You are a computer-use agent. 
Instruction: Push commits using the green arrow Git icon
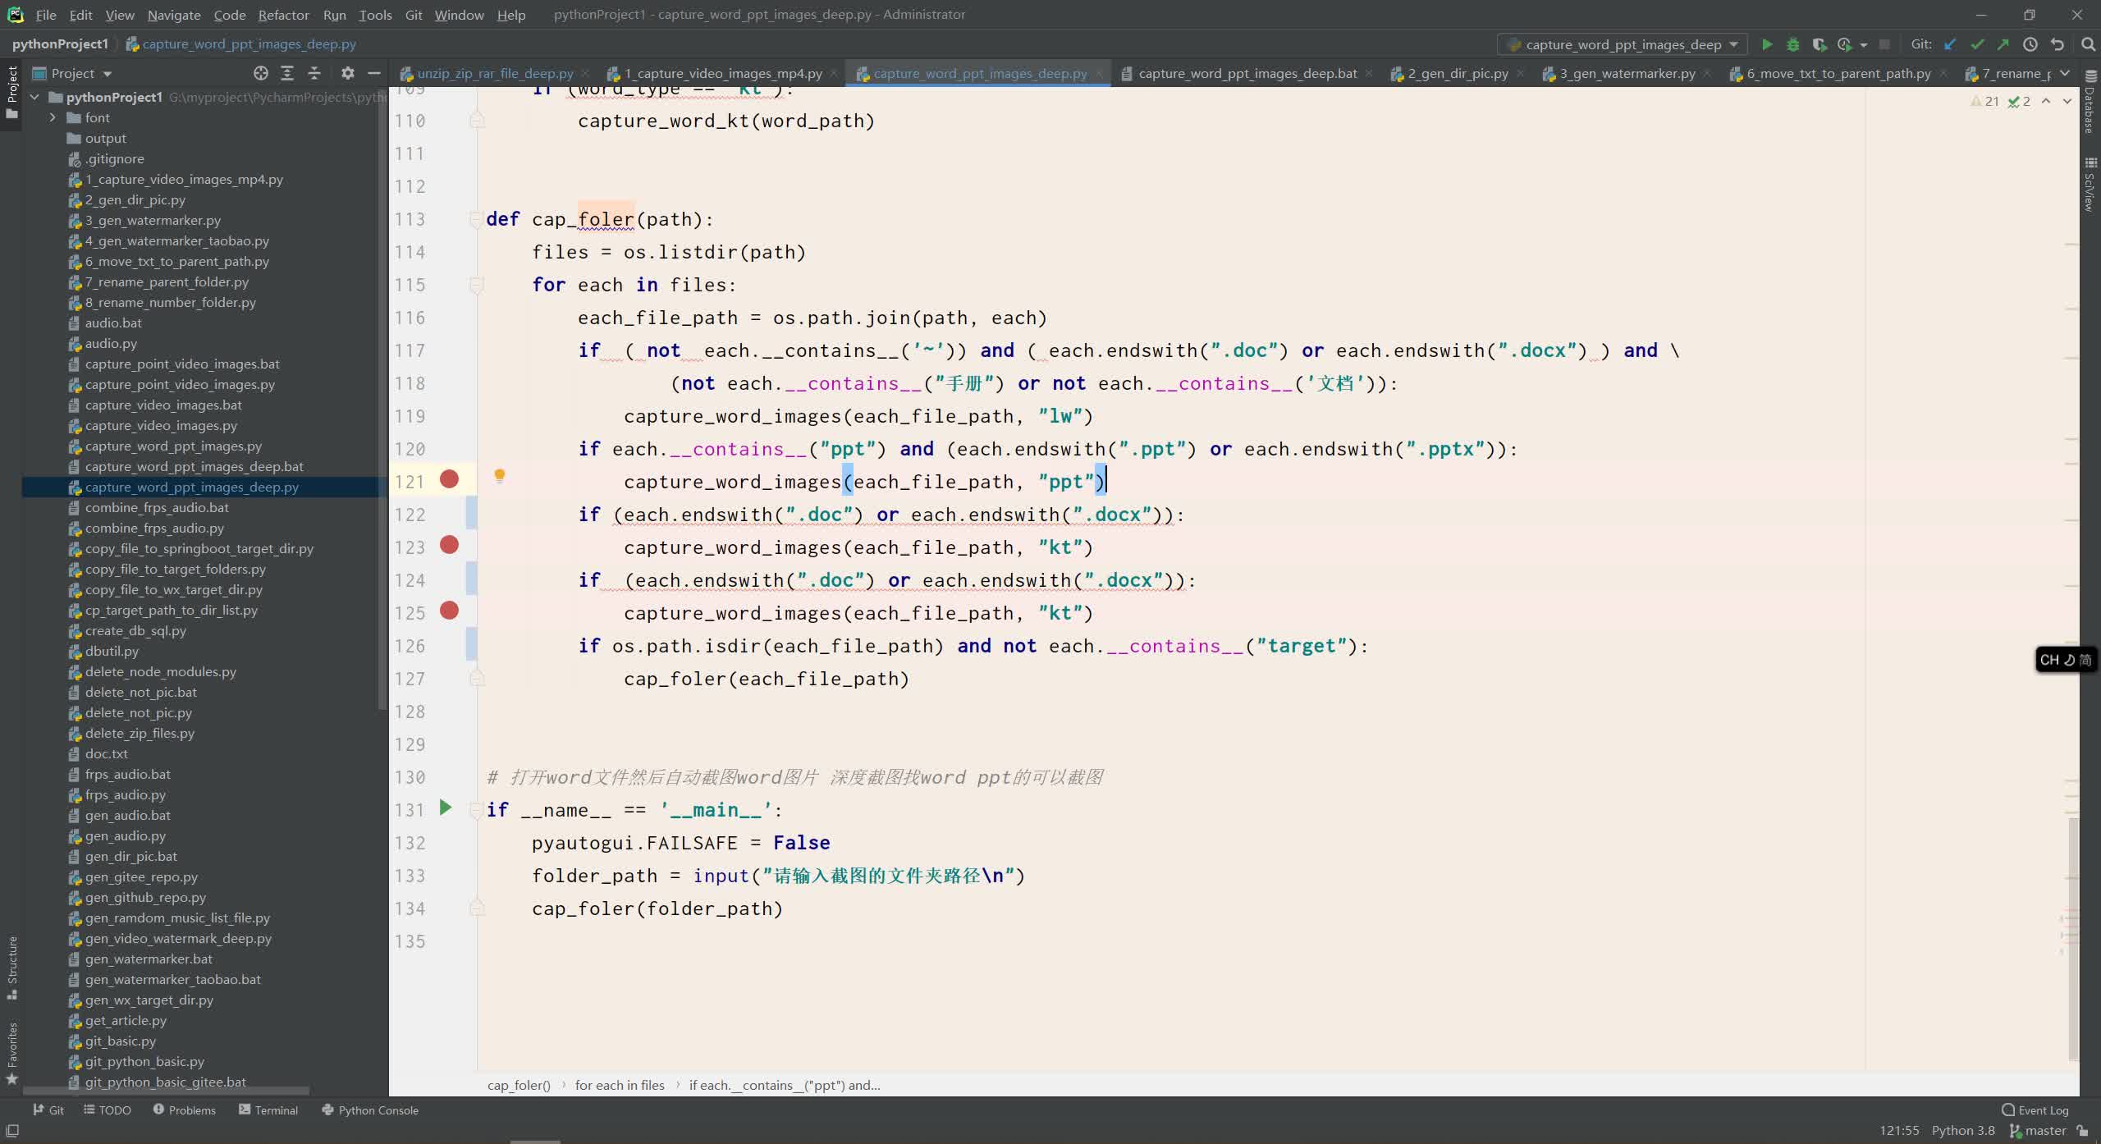pyautogui.click(x=2003, y=43)
